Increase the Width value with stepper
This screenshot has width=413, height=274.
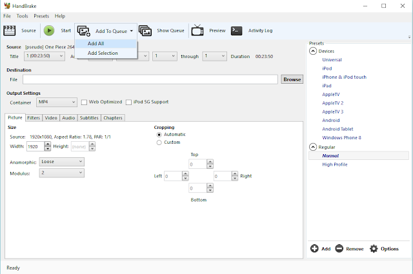click(48, 144)
